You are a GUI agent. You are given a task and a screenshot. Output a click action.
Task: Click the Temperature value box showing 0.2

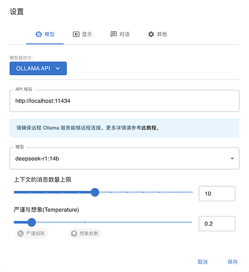tap(217, 224)
